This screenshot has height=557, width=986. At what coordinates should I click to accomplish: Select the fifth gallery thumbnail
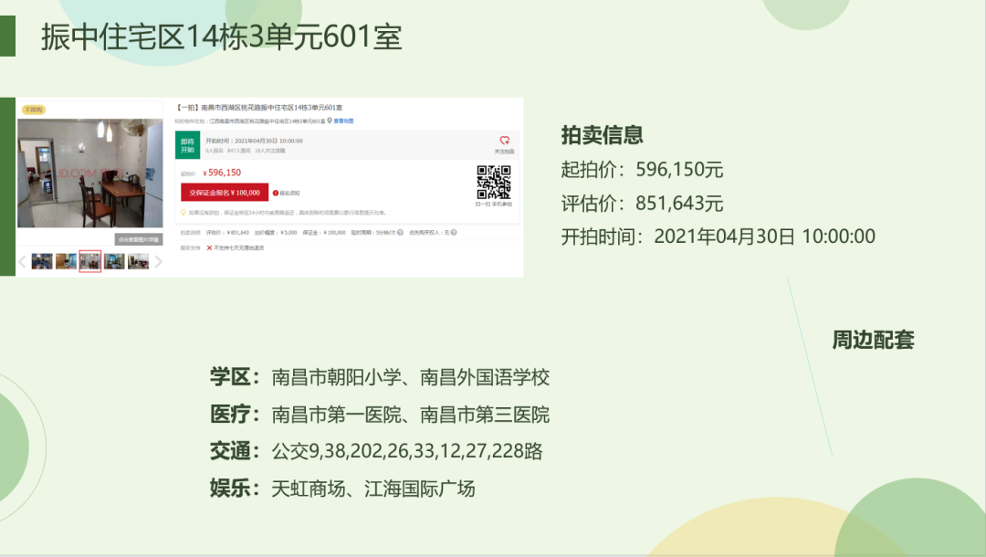pyautogui.click(x=138, y=261)
